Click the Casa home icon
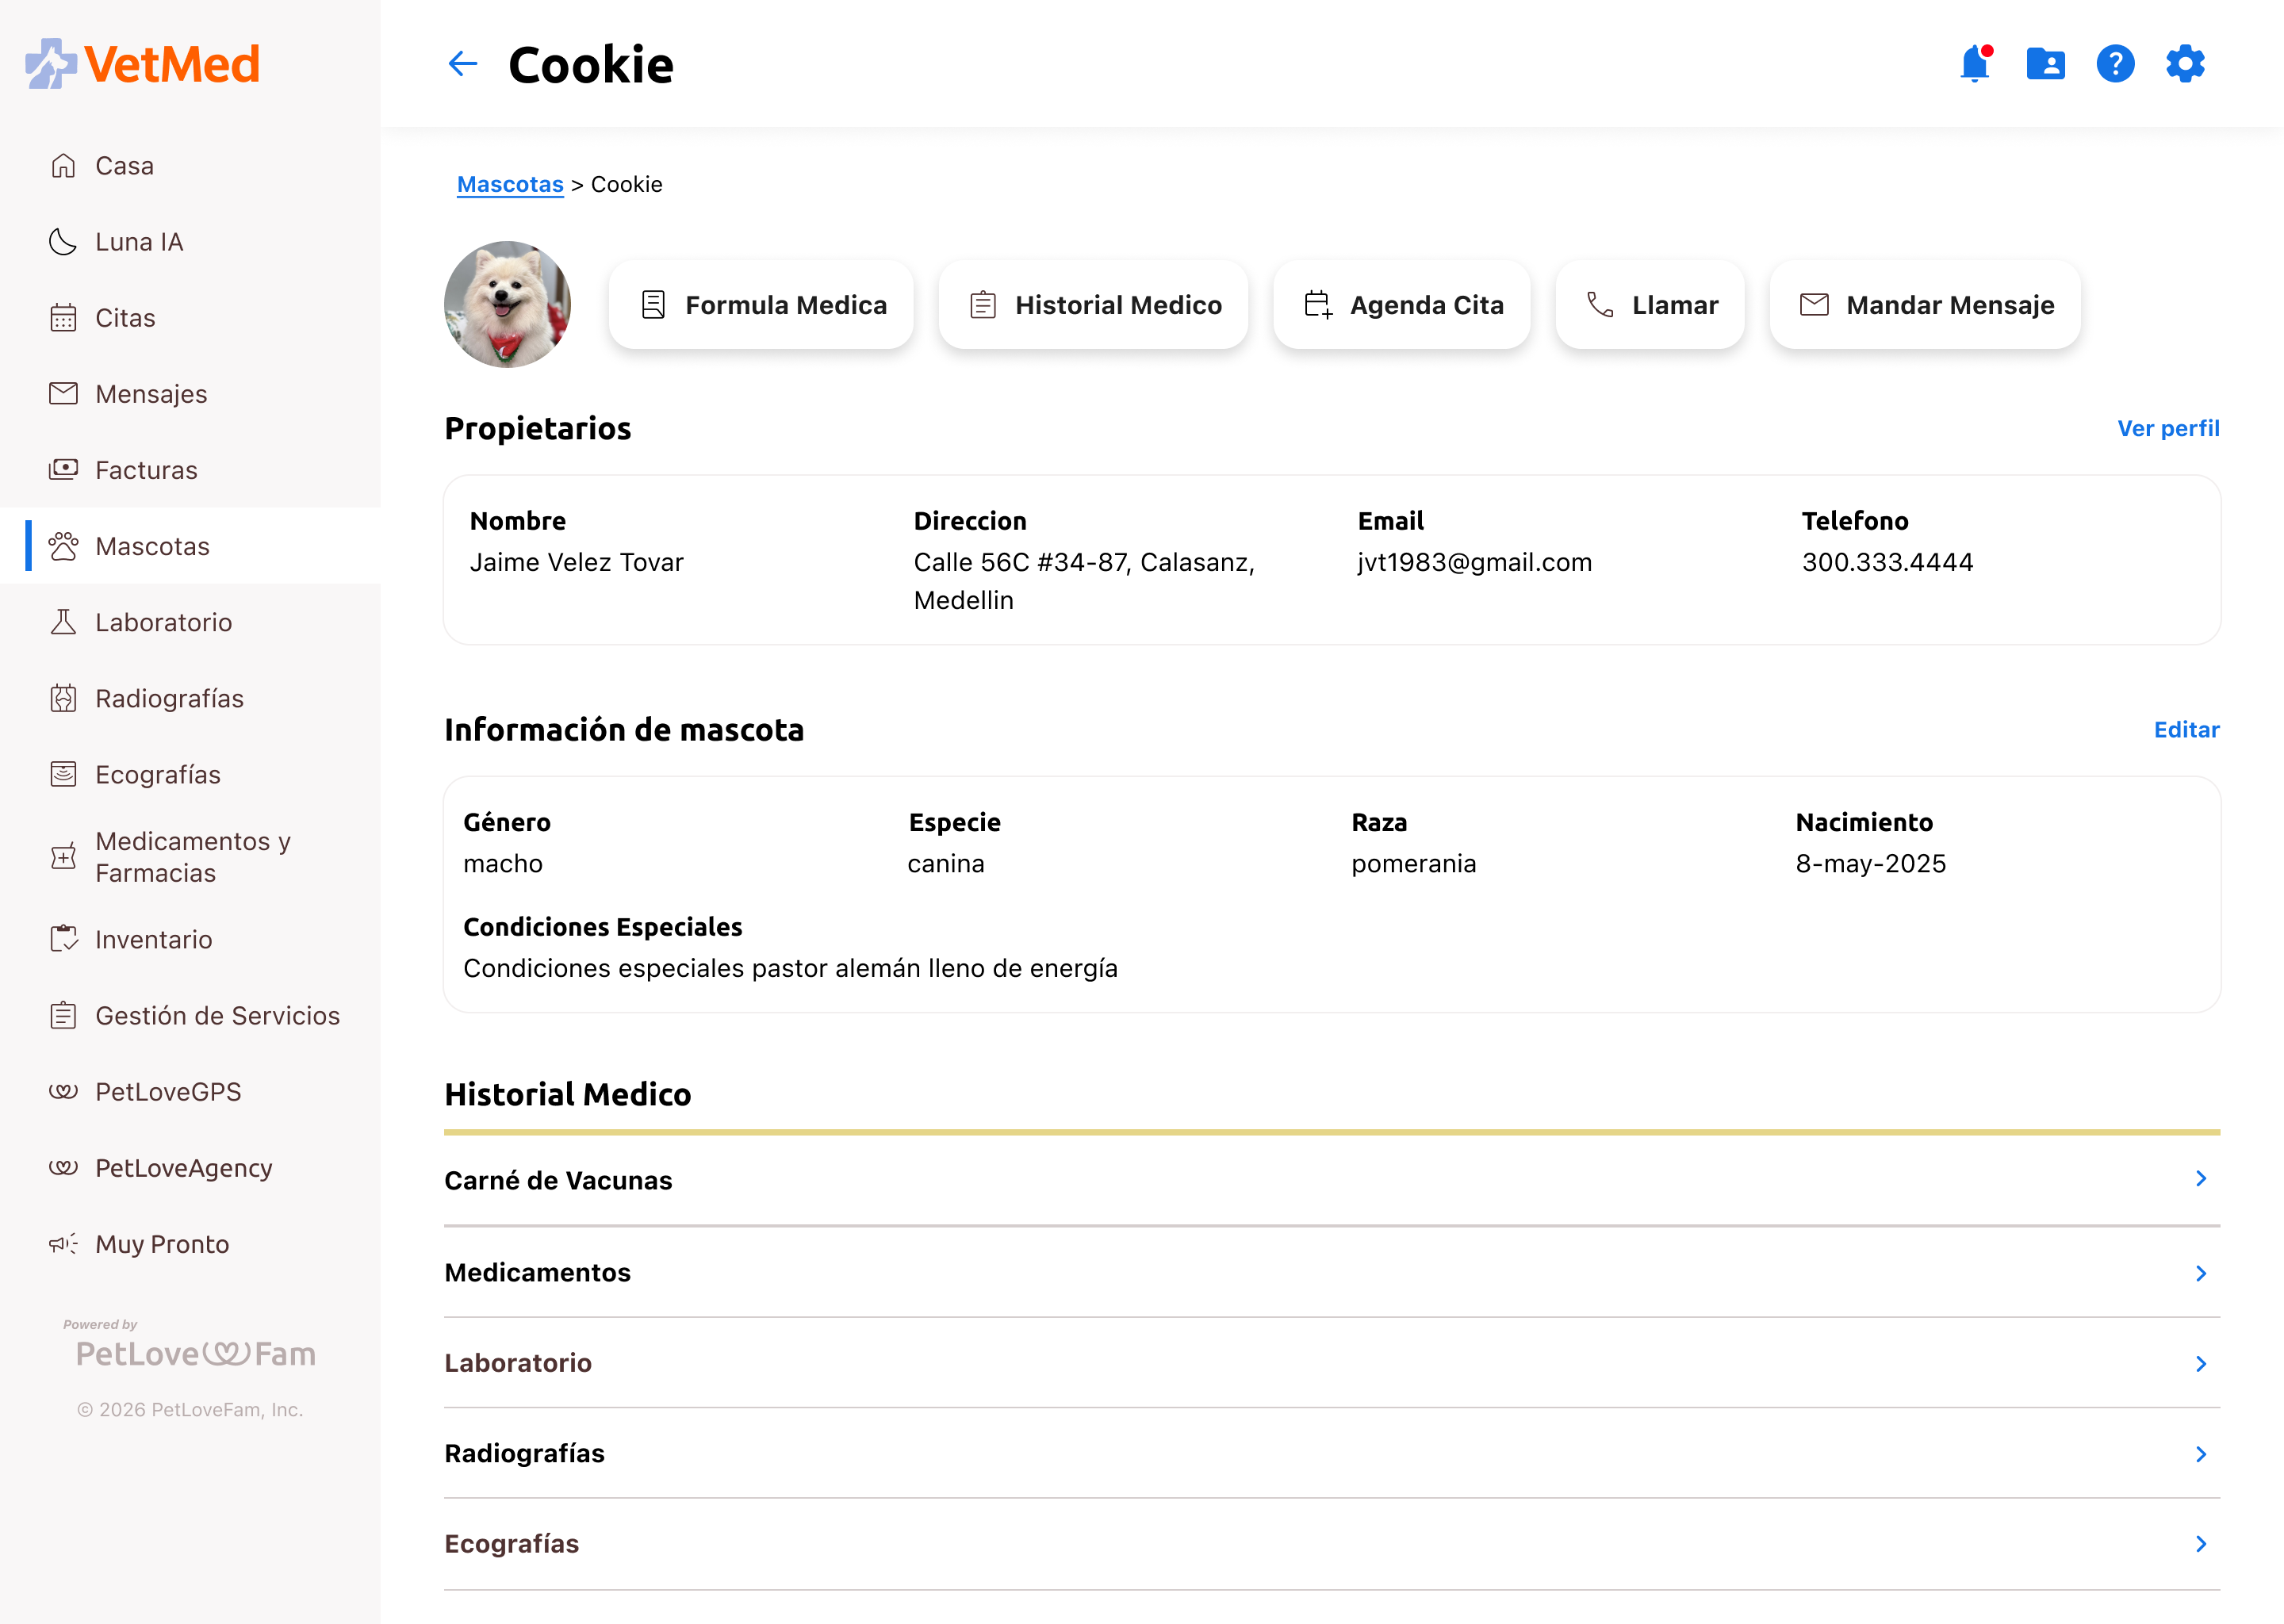This screenshot has width=2284, height=1624. click(x=63, y=165)
